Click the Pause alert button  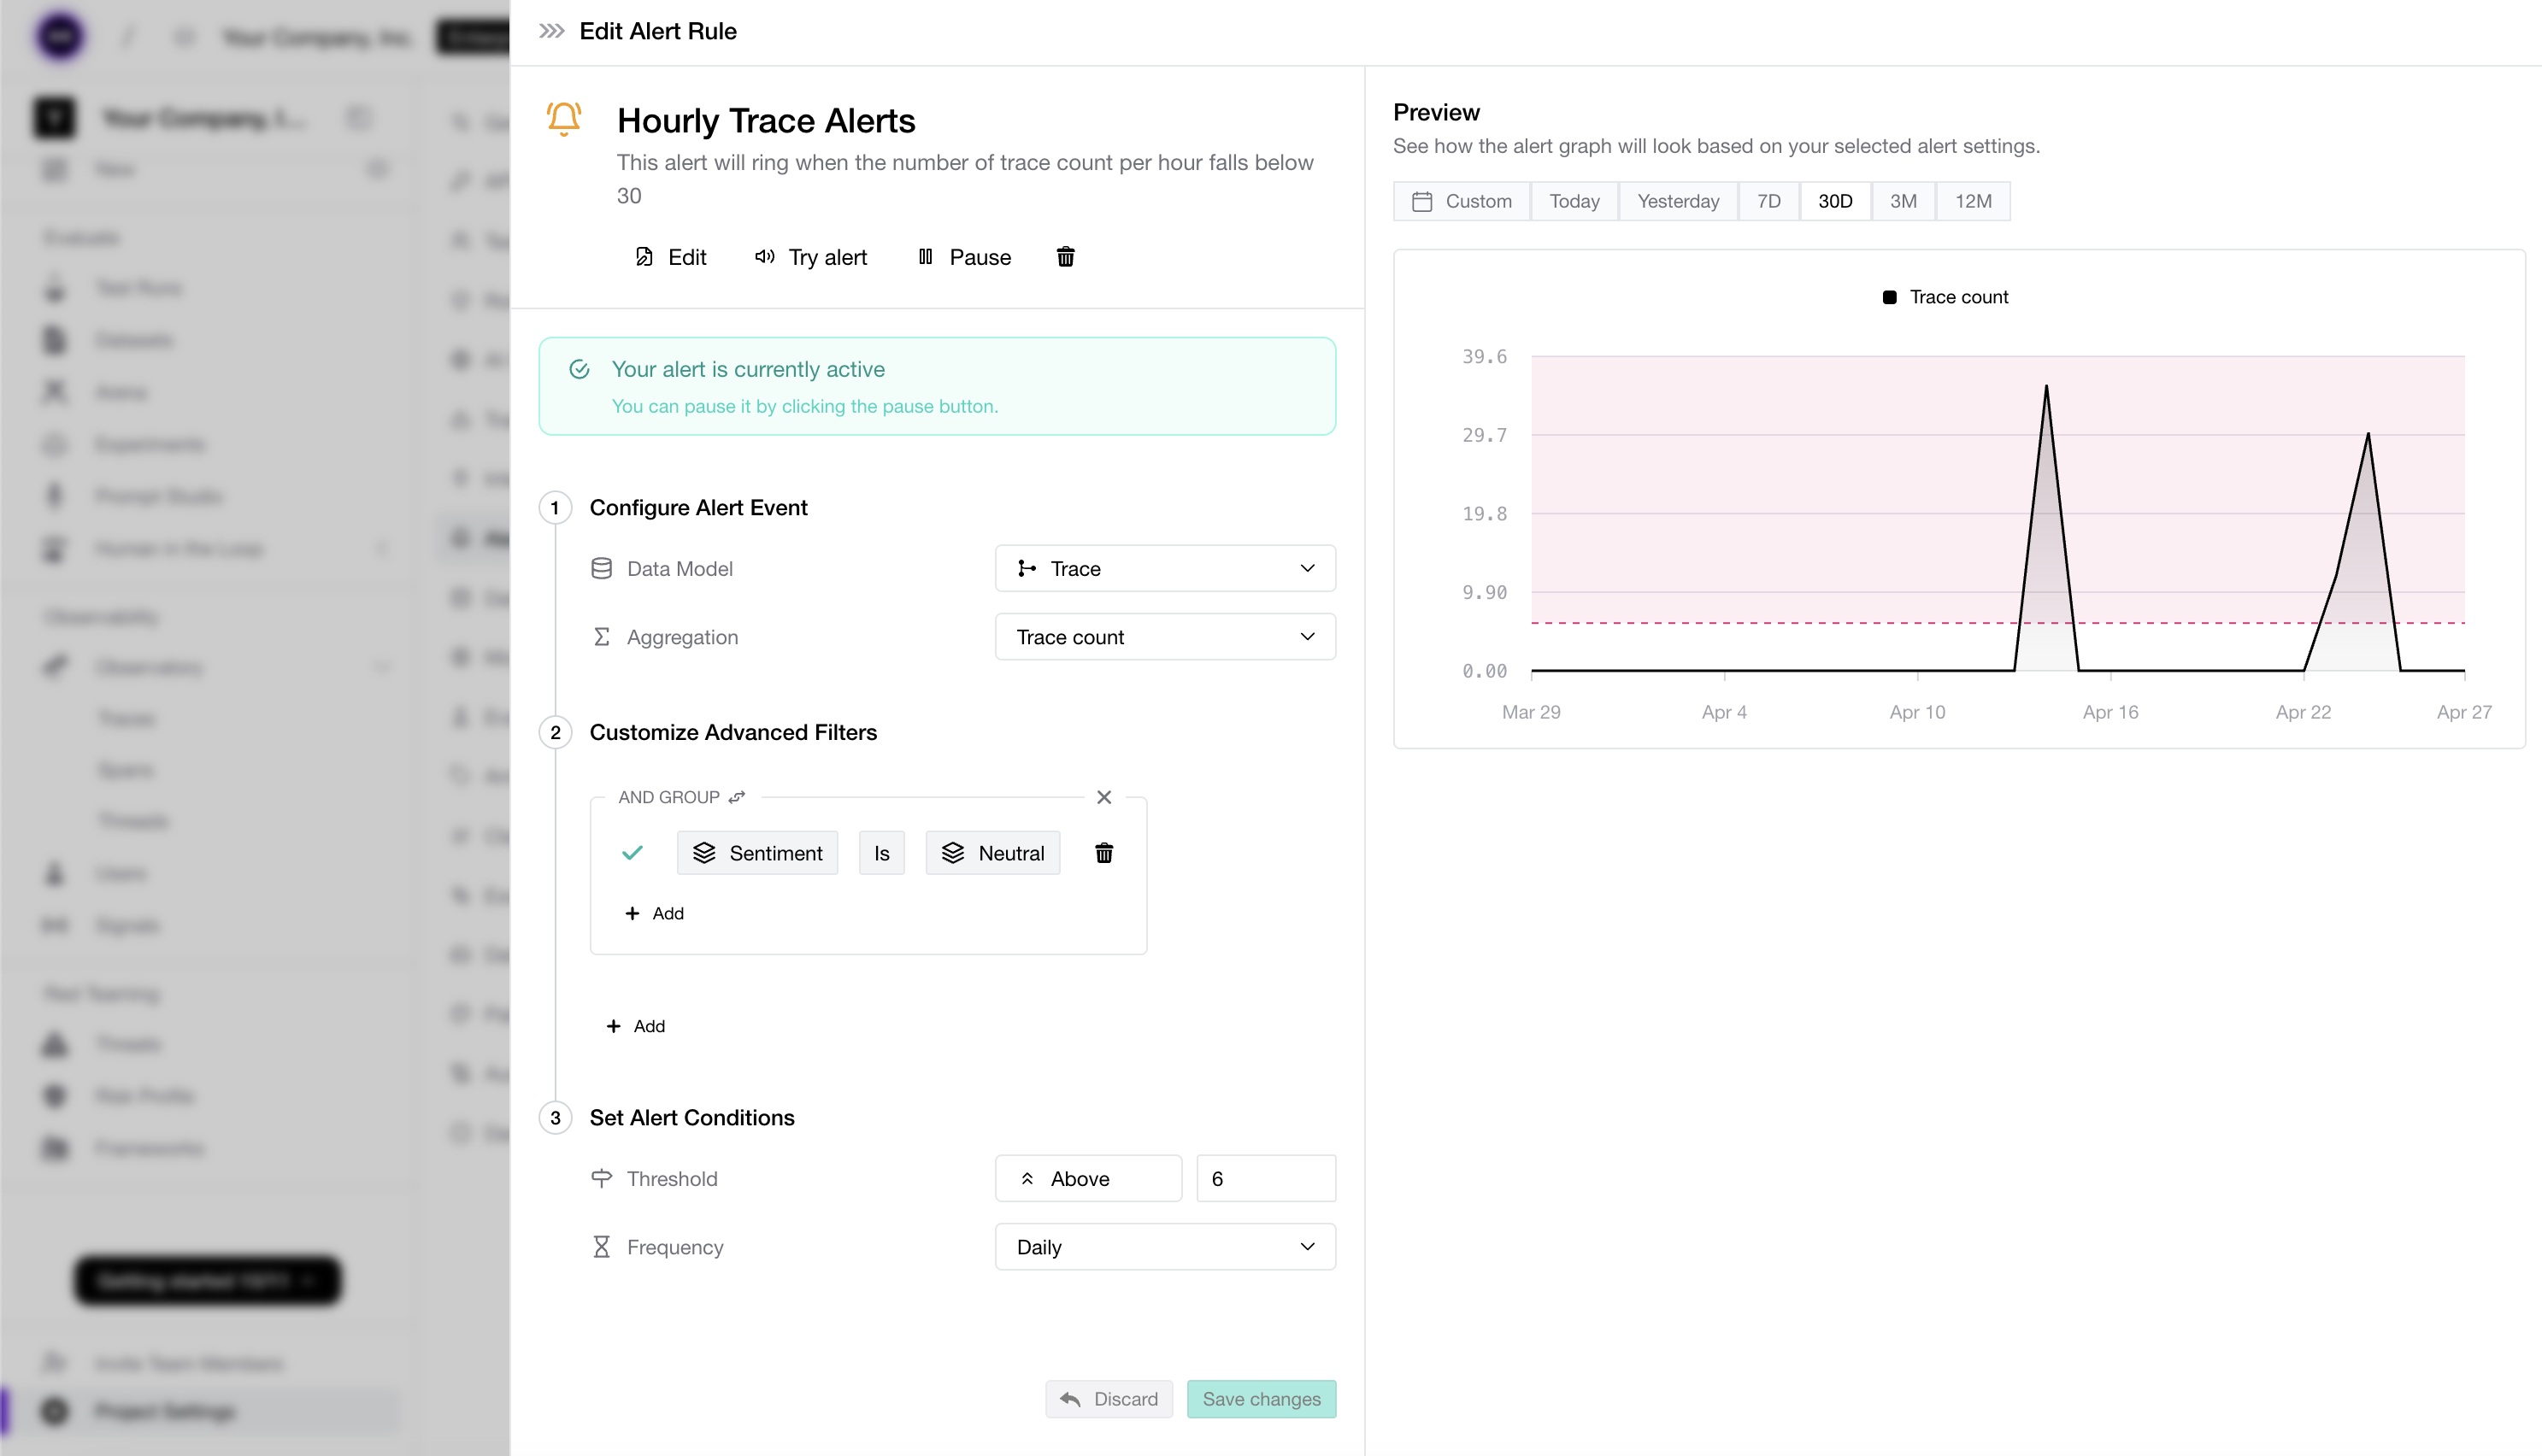[964, 257]
